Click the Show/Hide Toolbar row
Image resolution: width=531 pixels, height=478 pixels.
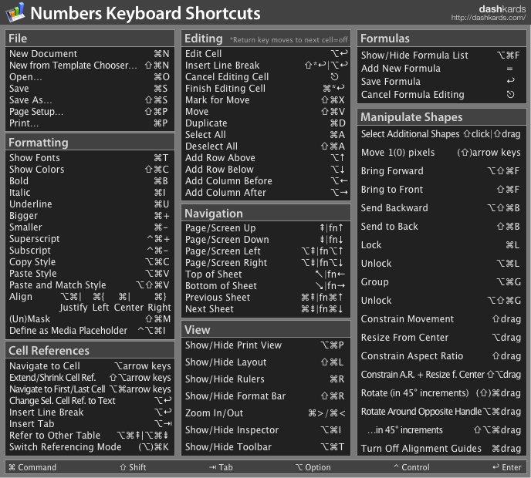(265, 447)
